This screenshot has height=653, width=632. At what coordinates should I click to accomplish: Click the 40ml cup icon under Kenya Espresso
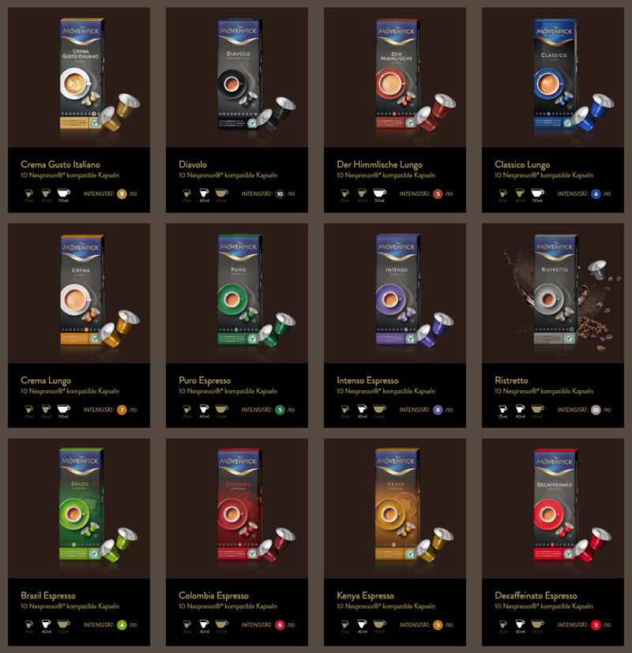362,624
